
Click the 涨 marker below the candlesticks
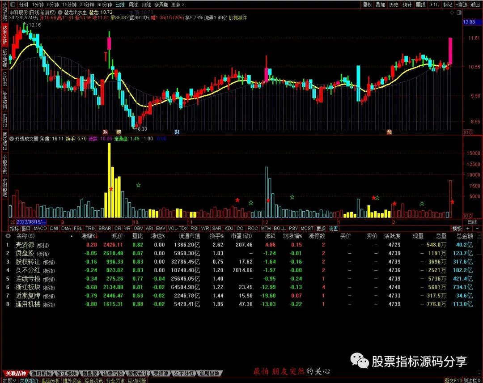pos(106,132)
